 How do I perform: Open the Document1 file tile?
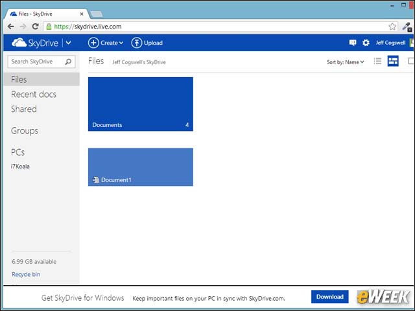click(141, 167)
